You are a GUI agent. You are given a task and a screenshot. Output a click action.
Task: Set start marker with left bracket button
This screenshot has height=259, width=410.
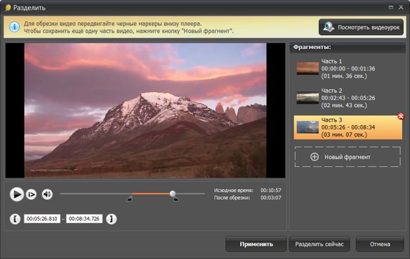coord(15,219)
